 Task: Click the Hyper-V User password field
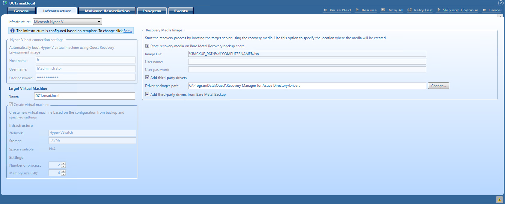pos(85,77)
